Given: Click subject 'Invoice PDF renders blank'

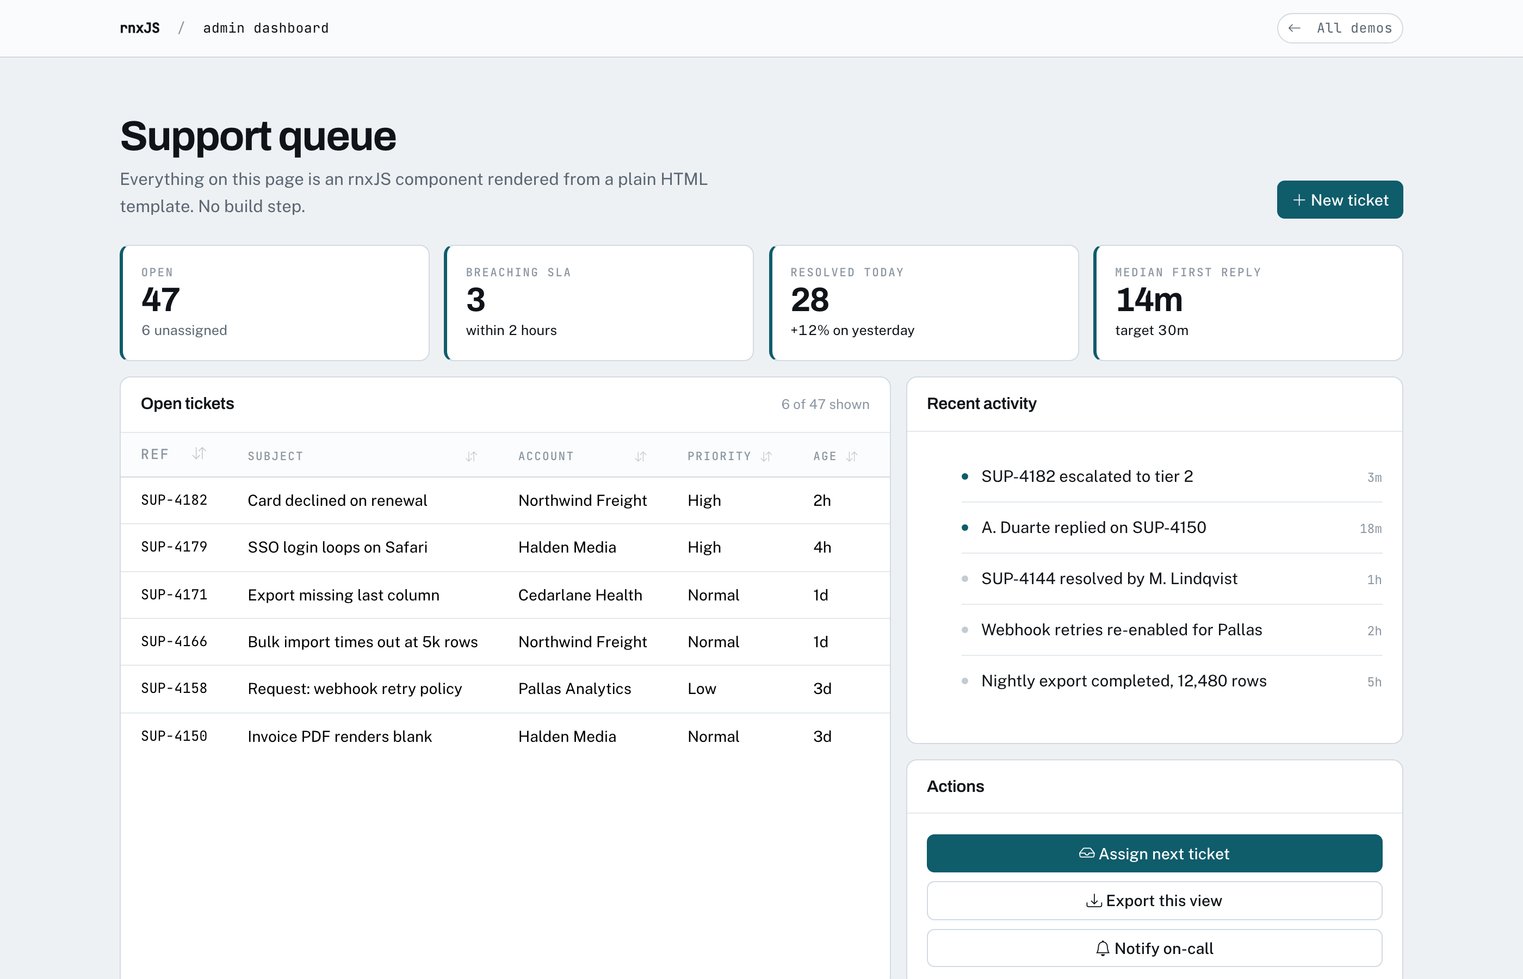Looking at the screenshot, I should [339, 736].
